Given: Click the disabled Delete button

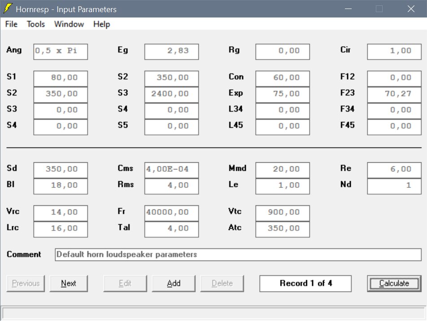Looking at the screenshot, I should [x=223, y=283].
